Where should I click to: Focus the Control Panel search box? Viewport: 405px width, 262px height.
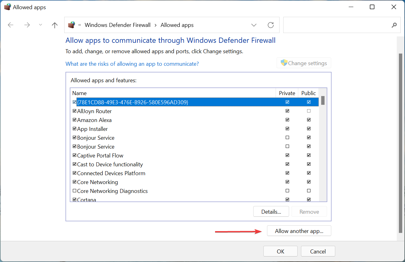tap(342, 25)
